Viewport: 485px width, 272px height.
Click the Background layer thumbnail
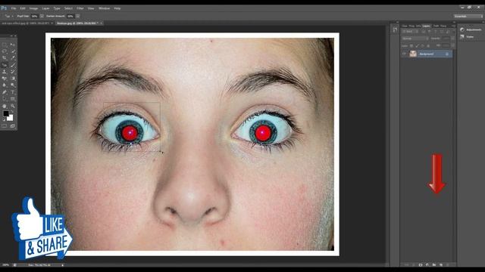pyautogui.click(x=413, y=54)
